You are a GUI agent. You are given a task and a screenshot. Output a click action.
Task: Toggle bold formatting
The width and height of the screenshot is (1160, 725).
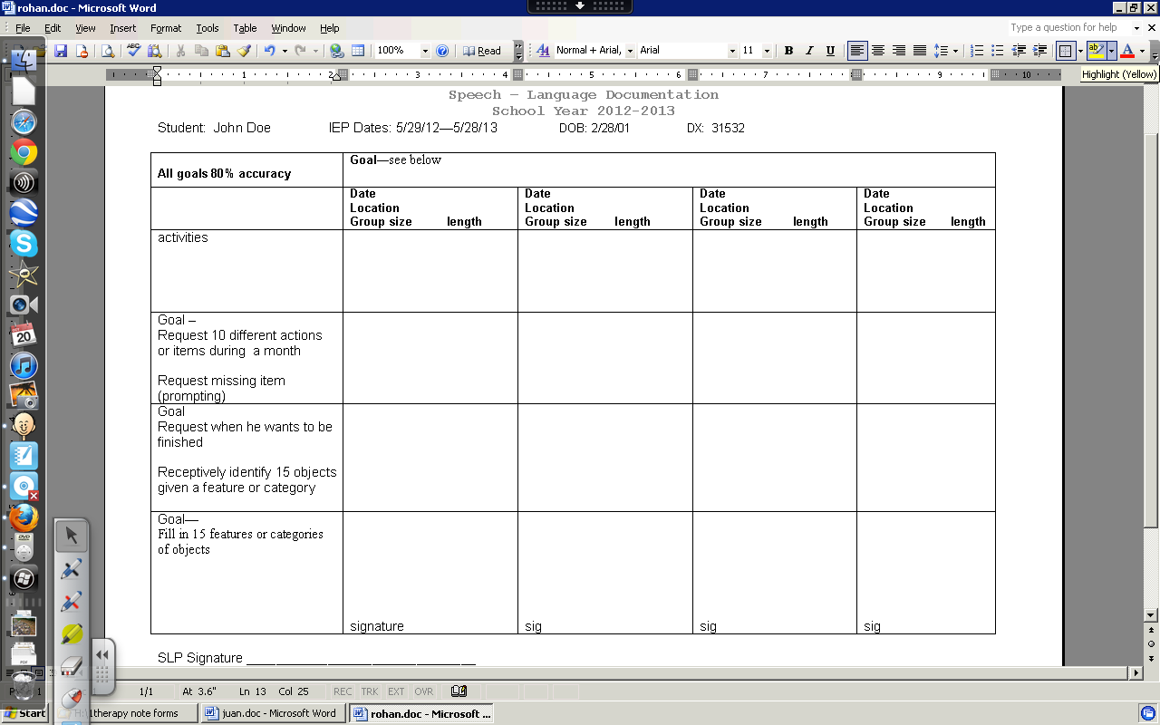[x=788, y=51]
